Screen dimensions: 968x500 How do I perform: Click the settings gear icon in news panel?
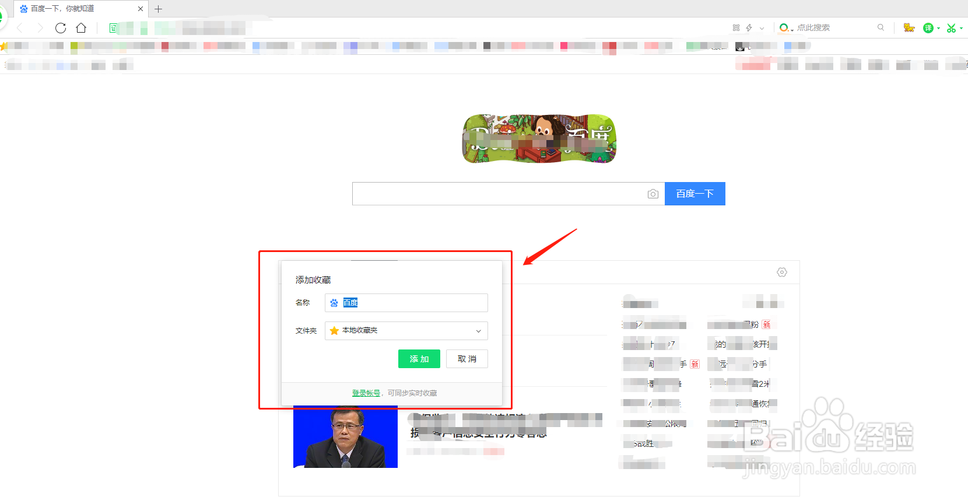[782, 272]
